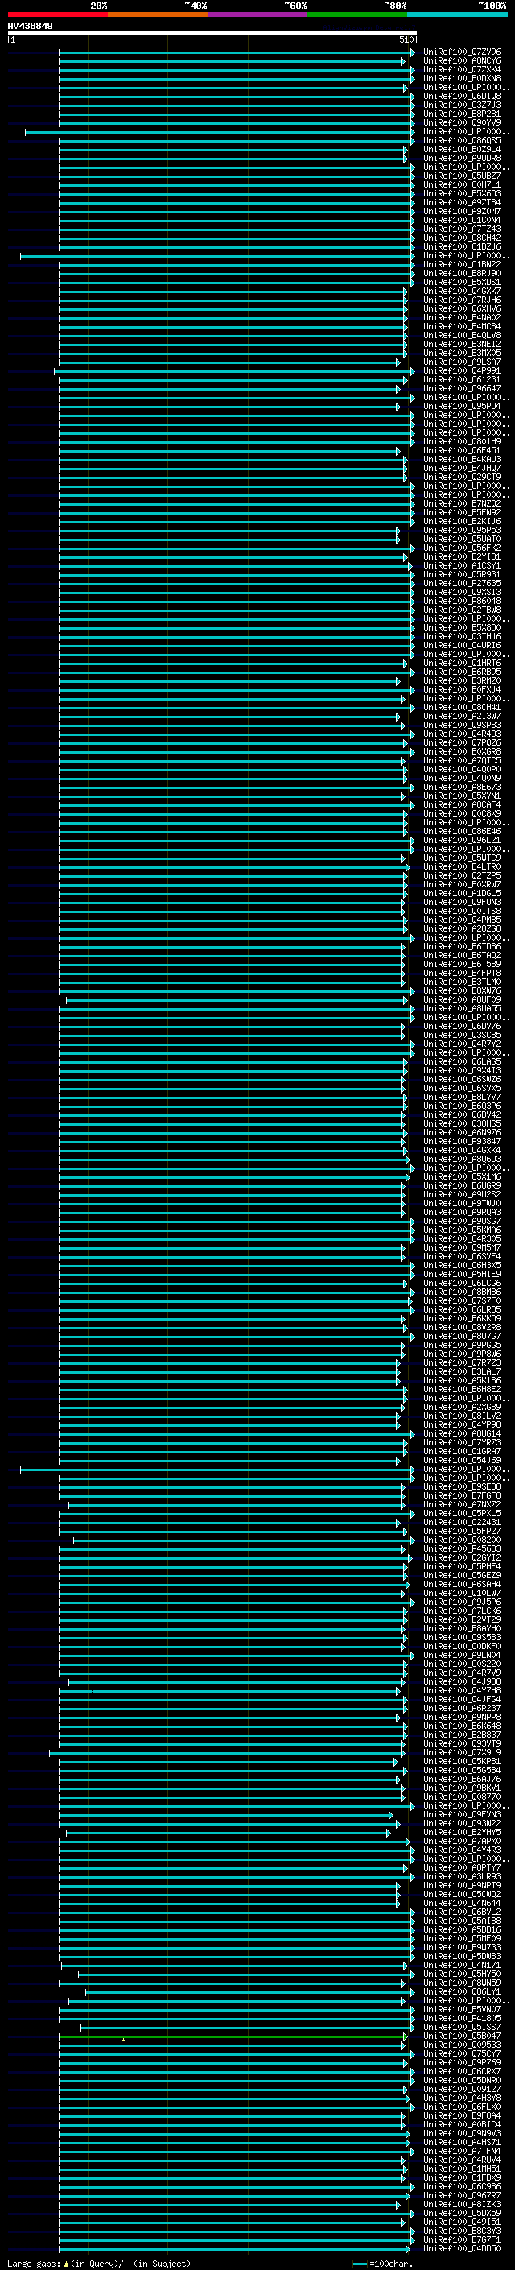Screen dimensions: 515x2270
Task: Select UniRef100_B3NEI2 label
Action: [462, 345]
